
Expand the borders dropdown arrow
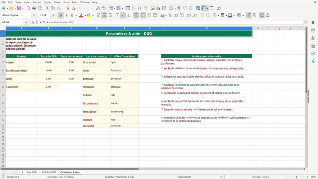click(x=218, y=16)
